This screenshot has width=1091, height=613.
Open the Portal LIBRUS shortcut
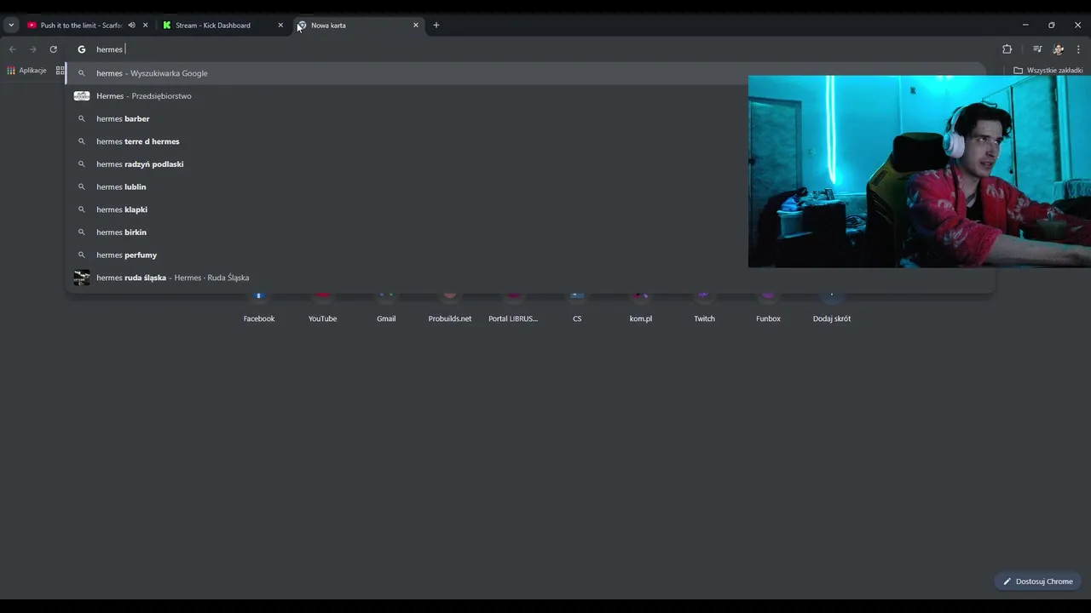point(513,308)
